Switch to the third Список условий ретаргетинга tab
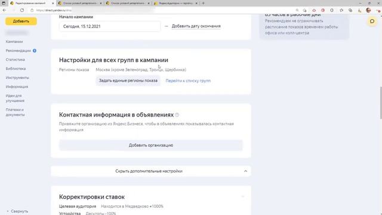This screenshot has height=215, width=382. 128,4
